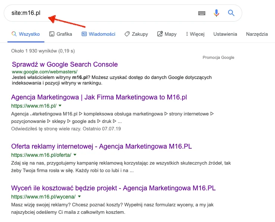Expand dropdown arrow next to https://www.m16.pl/
Screen dimensions: 275x222
60,105
